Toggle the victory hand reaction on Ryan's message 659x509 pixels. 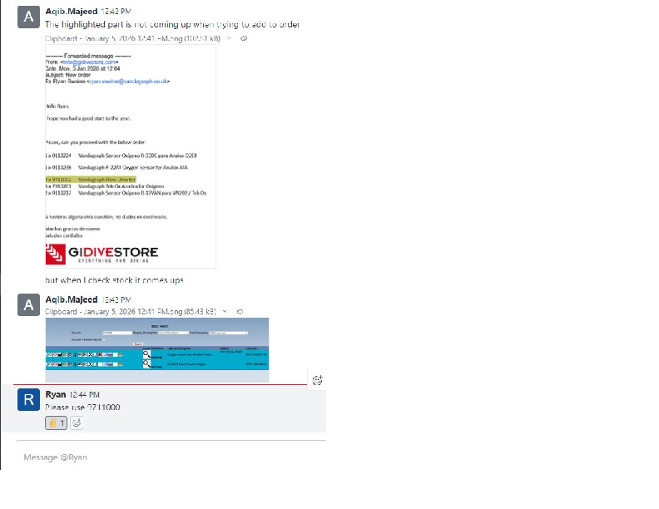tap(57, 423)
